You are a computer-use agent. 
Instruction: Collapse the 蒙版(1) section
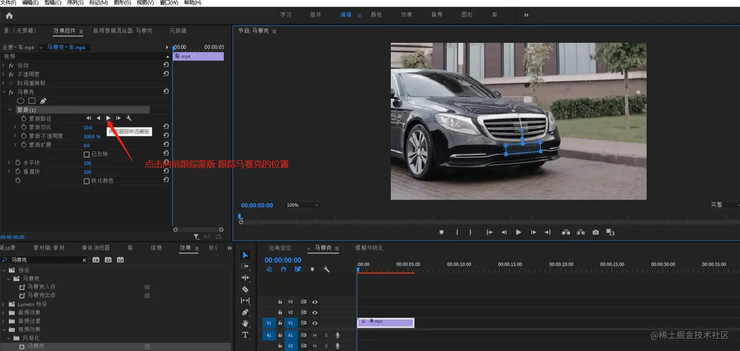pos(10,110)
